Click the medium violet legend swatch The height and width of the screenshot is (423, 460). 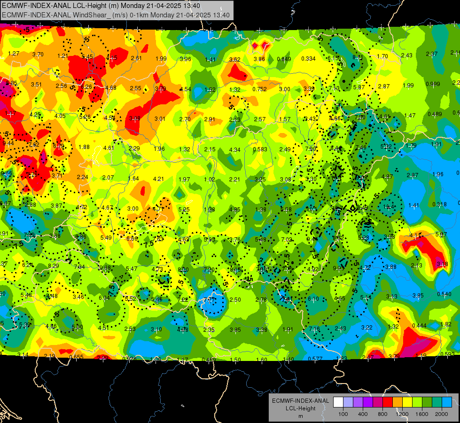[x=358, y=402]
